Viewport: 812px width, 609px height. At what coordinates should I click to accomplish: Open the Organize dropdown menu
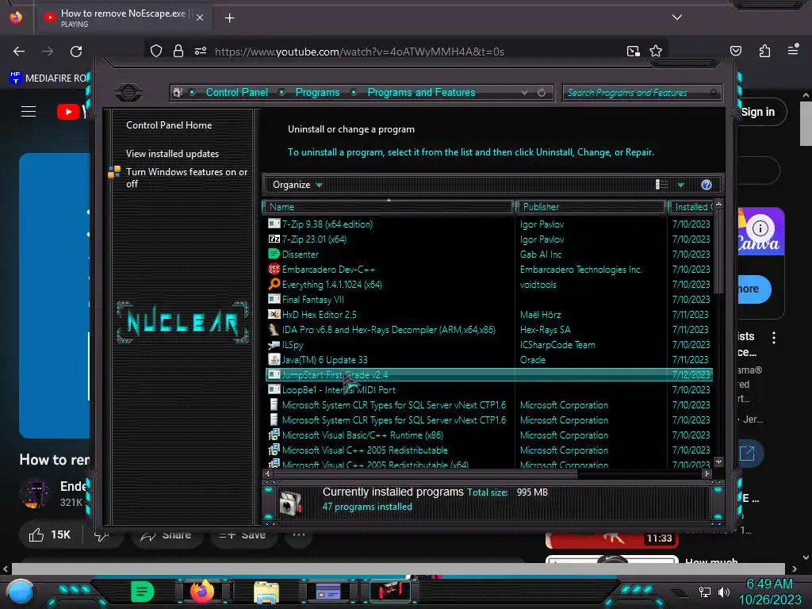click(x=297, y=185)
